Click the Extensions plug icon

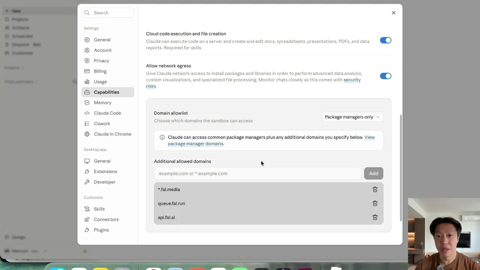pos(87,172)
